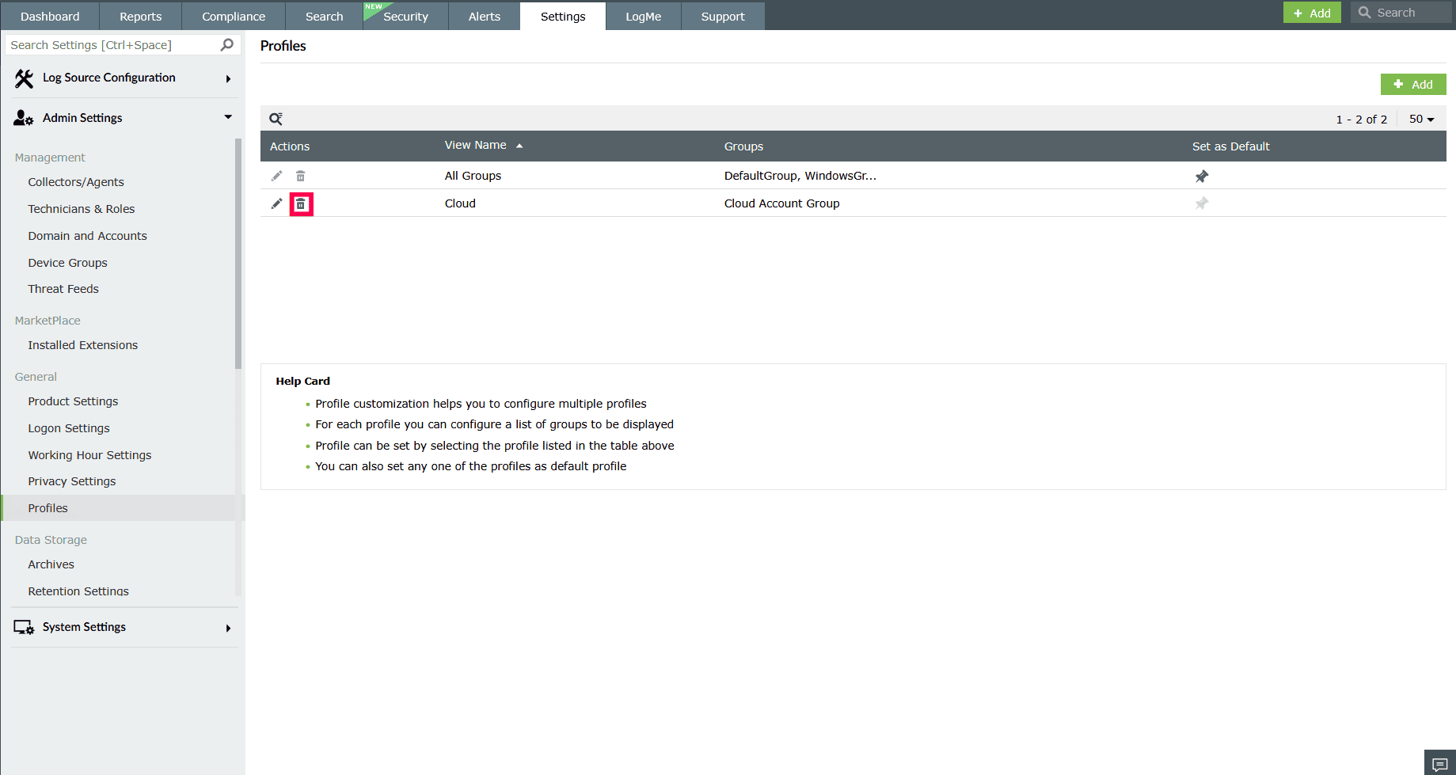Click Admin Settings user gear icon
The width and height of the screenshot is (1456, 775).
pyautogui.click(x=24, y=118)
